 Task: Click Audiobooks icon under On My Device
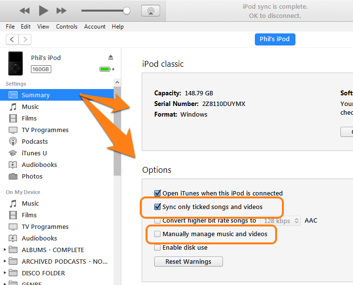(13, 238)
